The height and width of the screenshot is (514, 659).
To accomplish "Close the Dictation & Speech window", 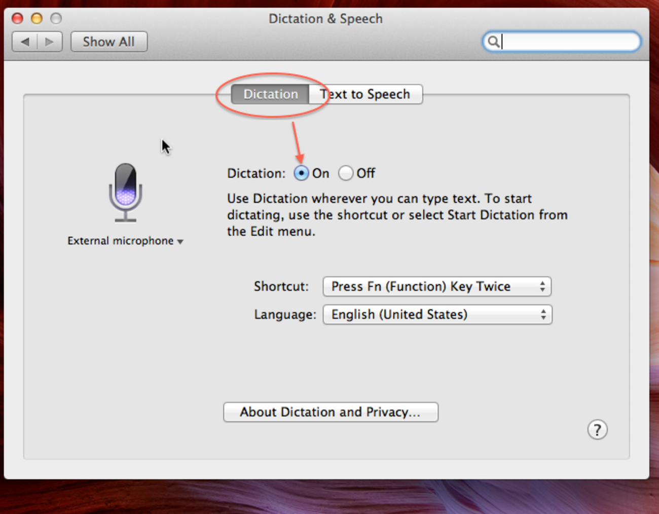I will [x=17, y=19].
